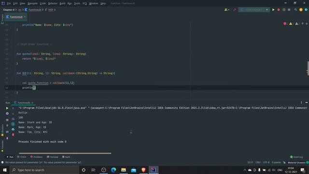Open Search Everywhere magnifier icon

tap(295, 10)
